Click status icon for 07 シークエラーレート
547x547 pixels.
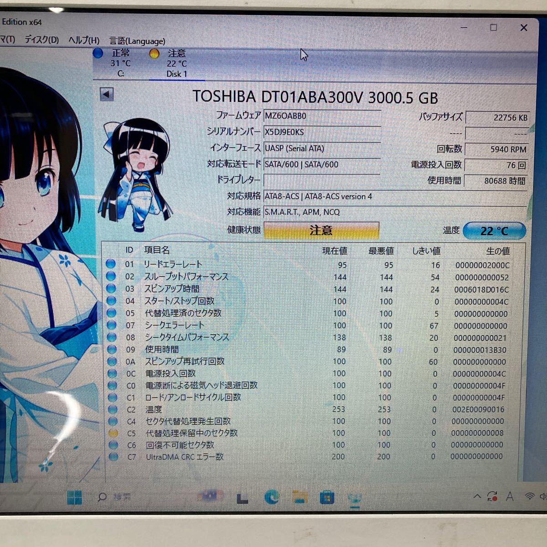(x=112, y=325)
